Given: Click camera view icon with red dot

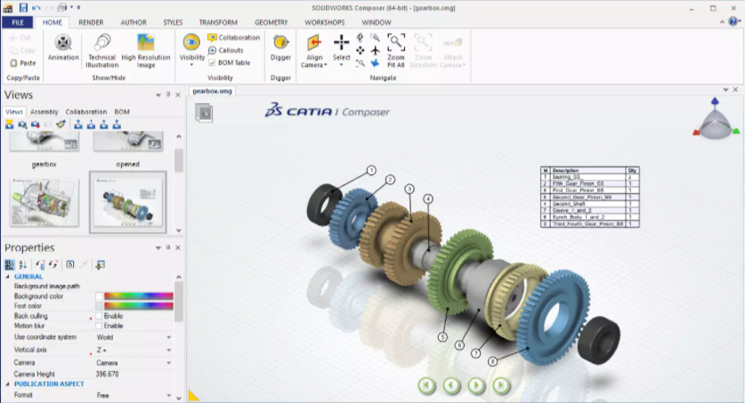Looking at the screenshot, I should 36,125.
